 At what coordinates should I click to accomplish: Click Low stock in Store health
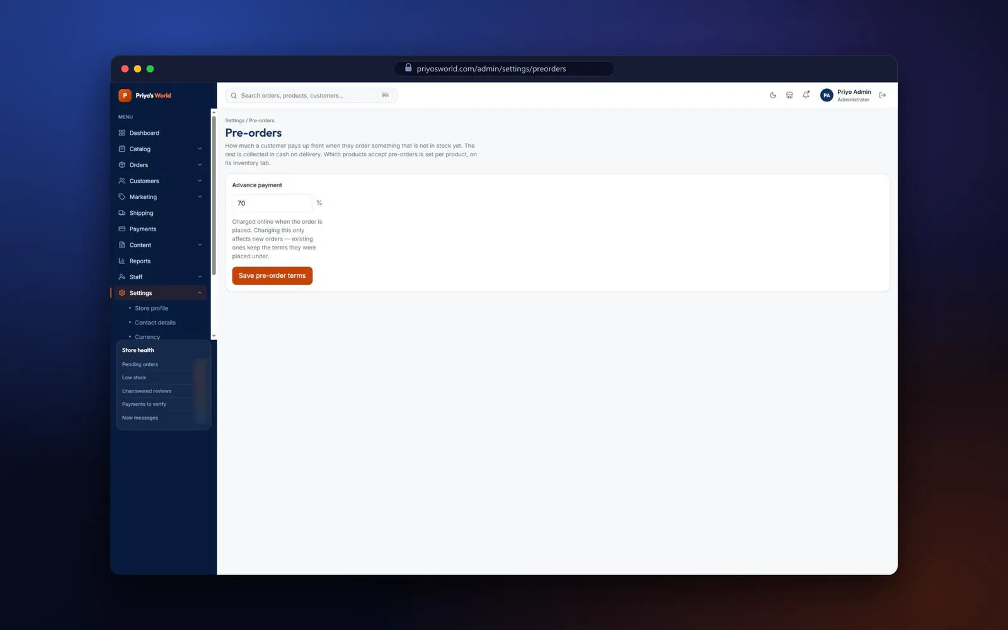[134, 377]
